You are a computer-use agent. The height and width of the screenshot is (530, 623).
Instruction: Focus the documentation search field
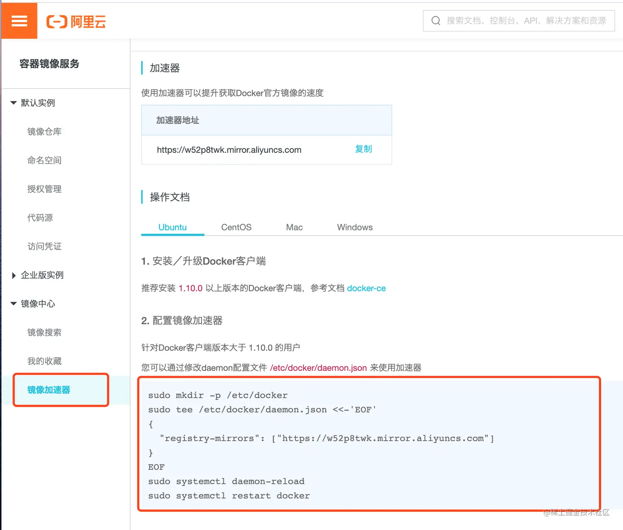click(x=519, y=21)
